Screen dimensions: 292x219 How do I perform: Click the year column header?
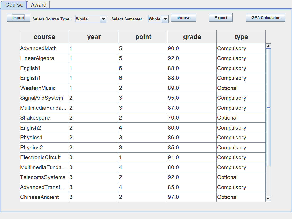point(94,37)
